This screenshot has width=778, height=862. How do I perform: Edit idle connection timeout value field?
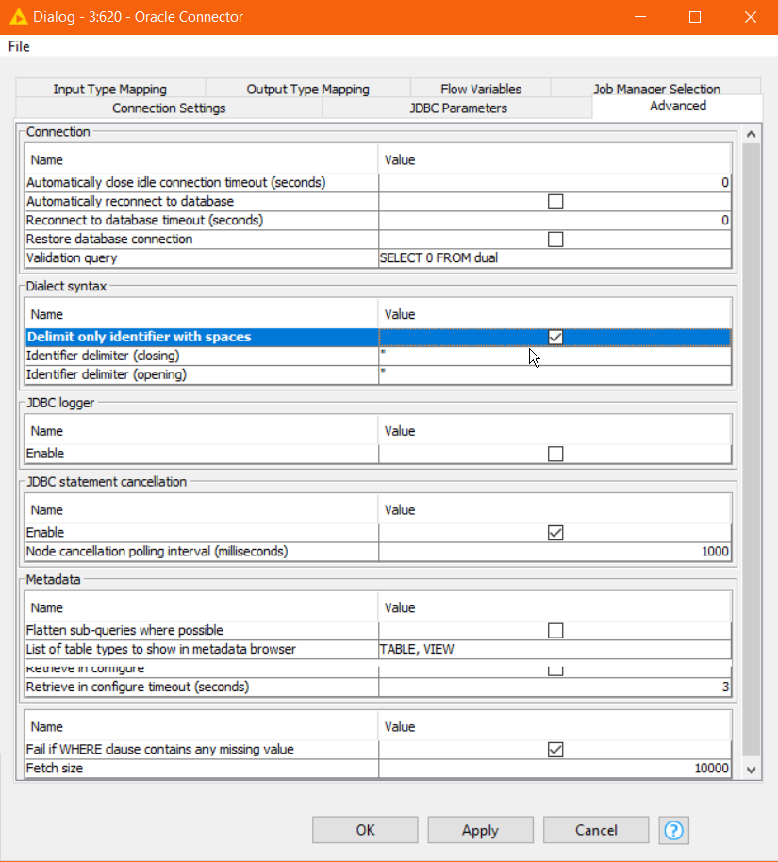[555, 183]
